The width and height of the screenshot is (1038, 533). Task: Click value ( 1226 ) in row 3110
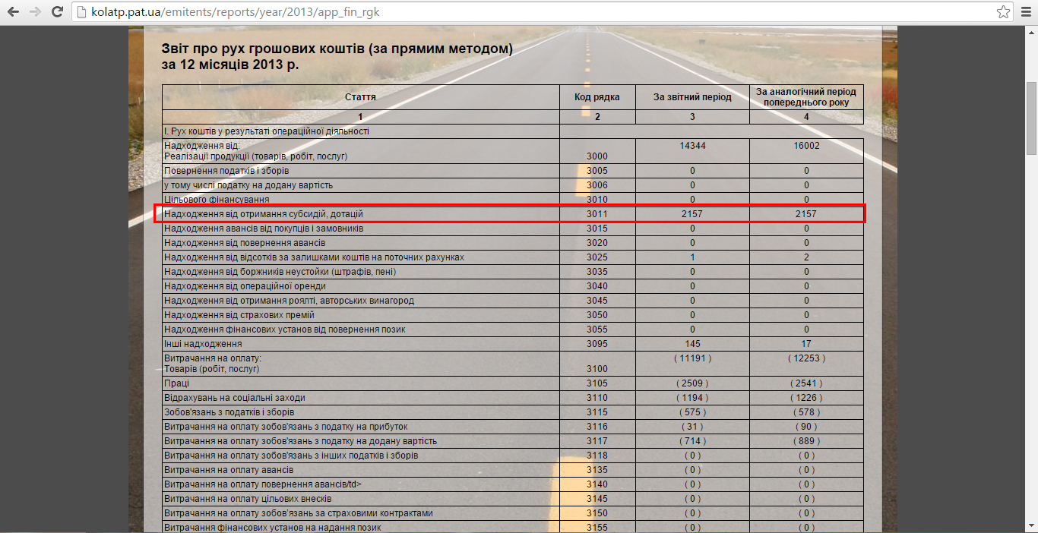point(806,398)
